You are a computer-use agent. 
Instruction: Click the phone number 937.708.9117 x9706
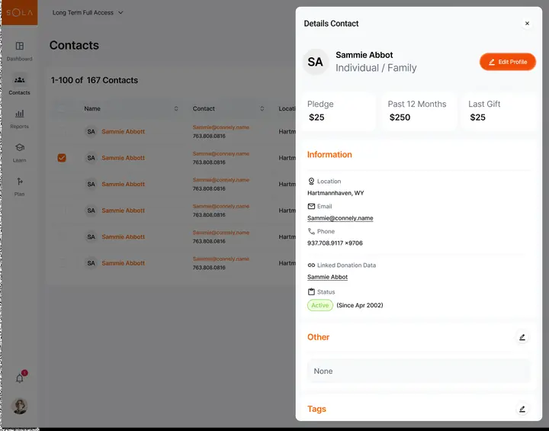(335, 243)
